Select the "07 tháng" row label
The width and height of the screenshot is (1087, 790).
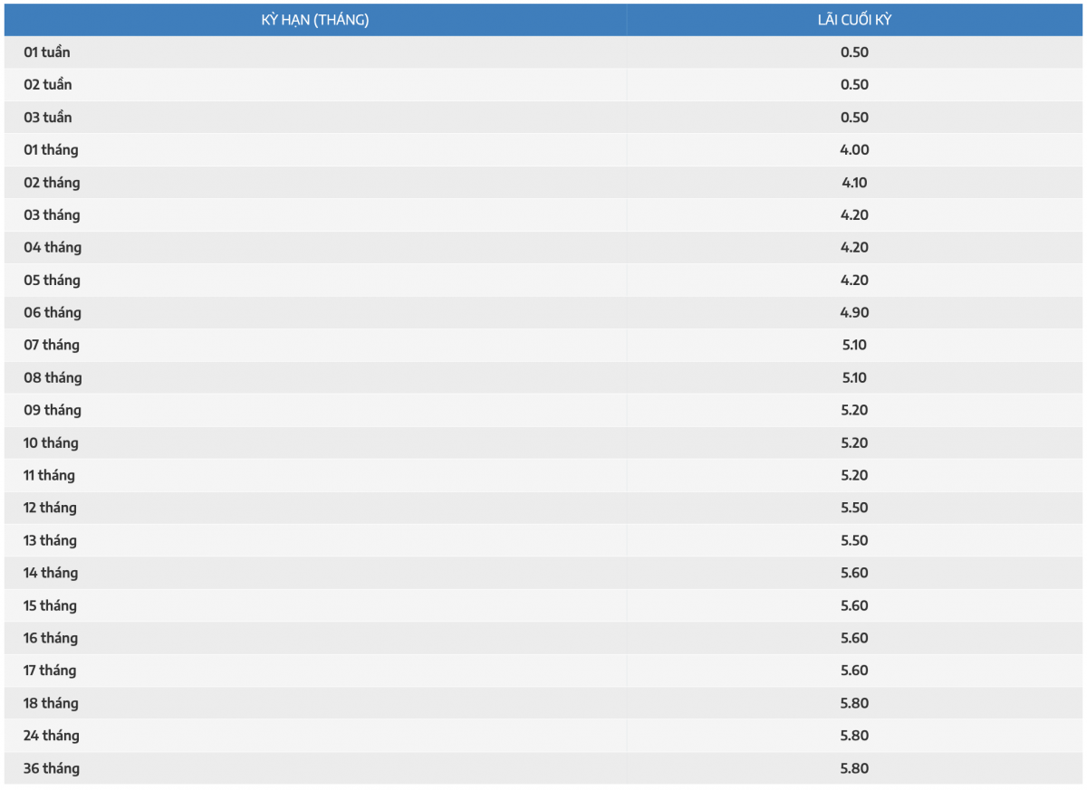coord(52,345)
